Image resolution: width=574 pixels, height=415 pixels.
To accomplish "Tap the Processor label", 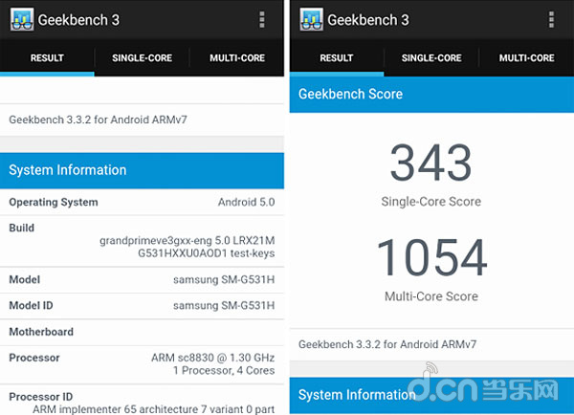I will click(x=34, y=358).
